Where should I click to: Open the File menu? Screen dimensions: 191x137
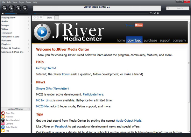4,2
